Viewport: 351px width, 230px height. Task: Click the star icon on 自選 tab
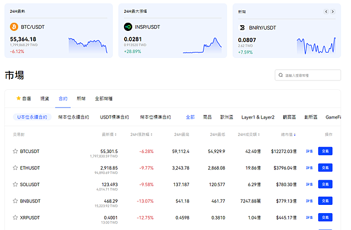click(x=19, y=98)
